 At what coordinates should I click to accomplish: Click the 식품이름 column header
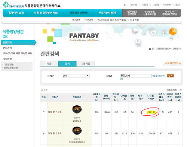click(77, 97)
